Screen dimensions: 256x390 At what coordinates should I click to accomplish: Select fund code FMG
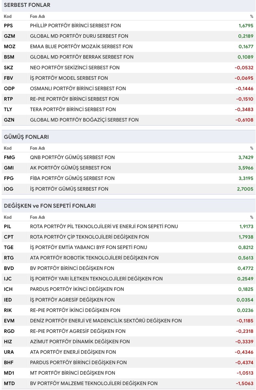9,157
